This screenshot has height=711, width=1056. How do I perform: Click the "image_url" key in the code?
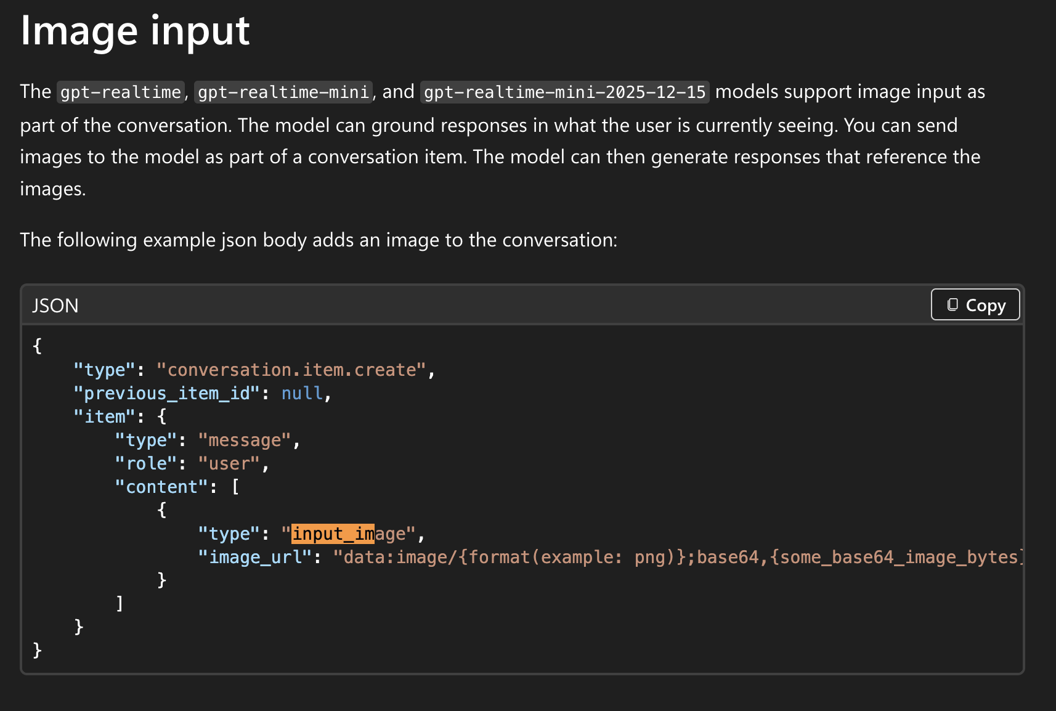pyautogui.click(x=255, y=557)
